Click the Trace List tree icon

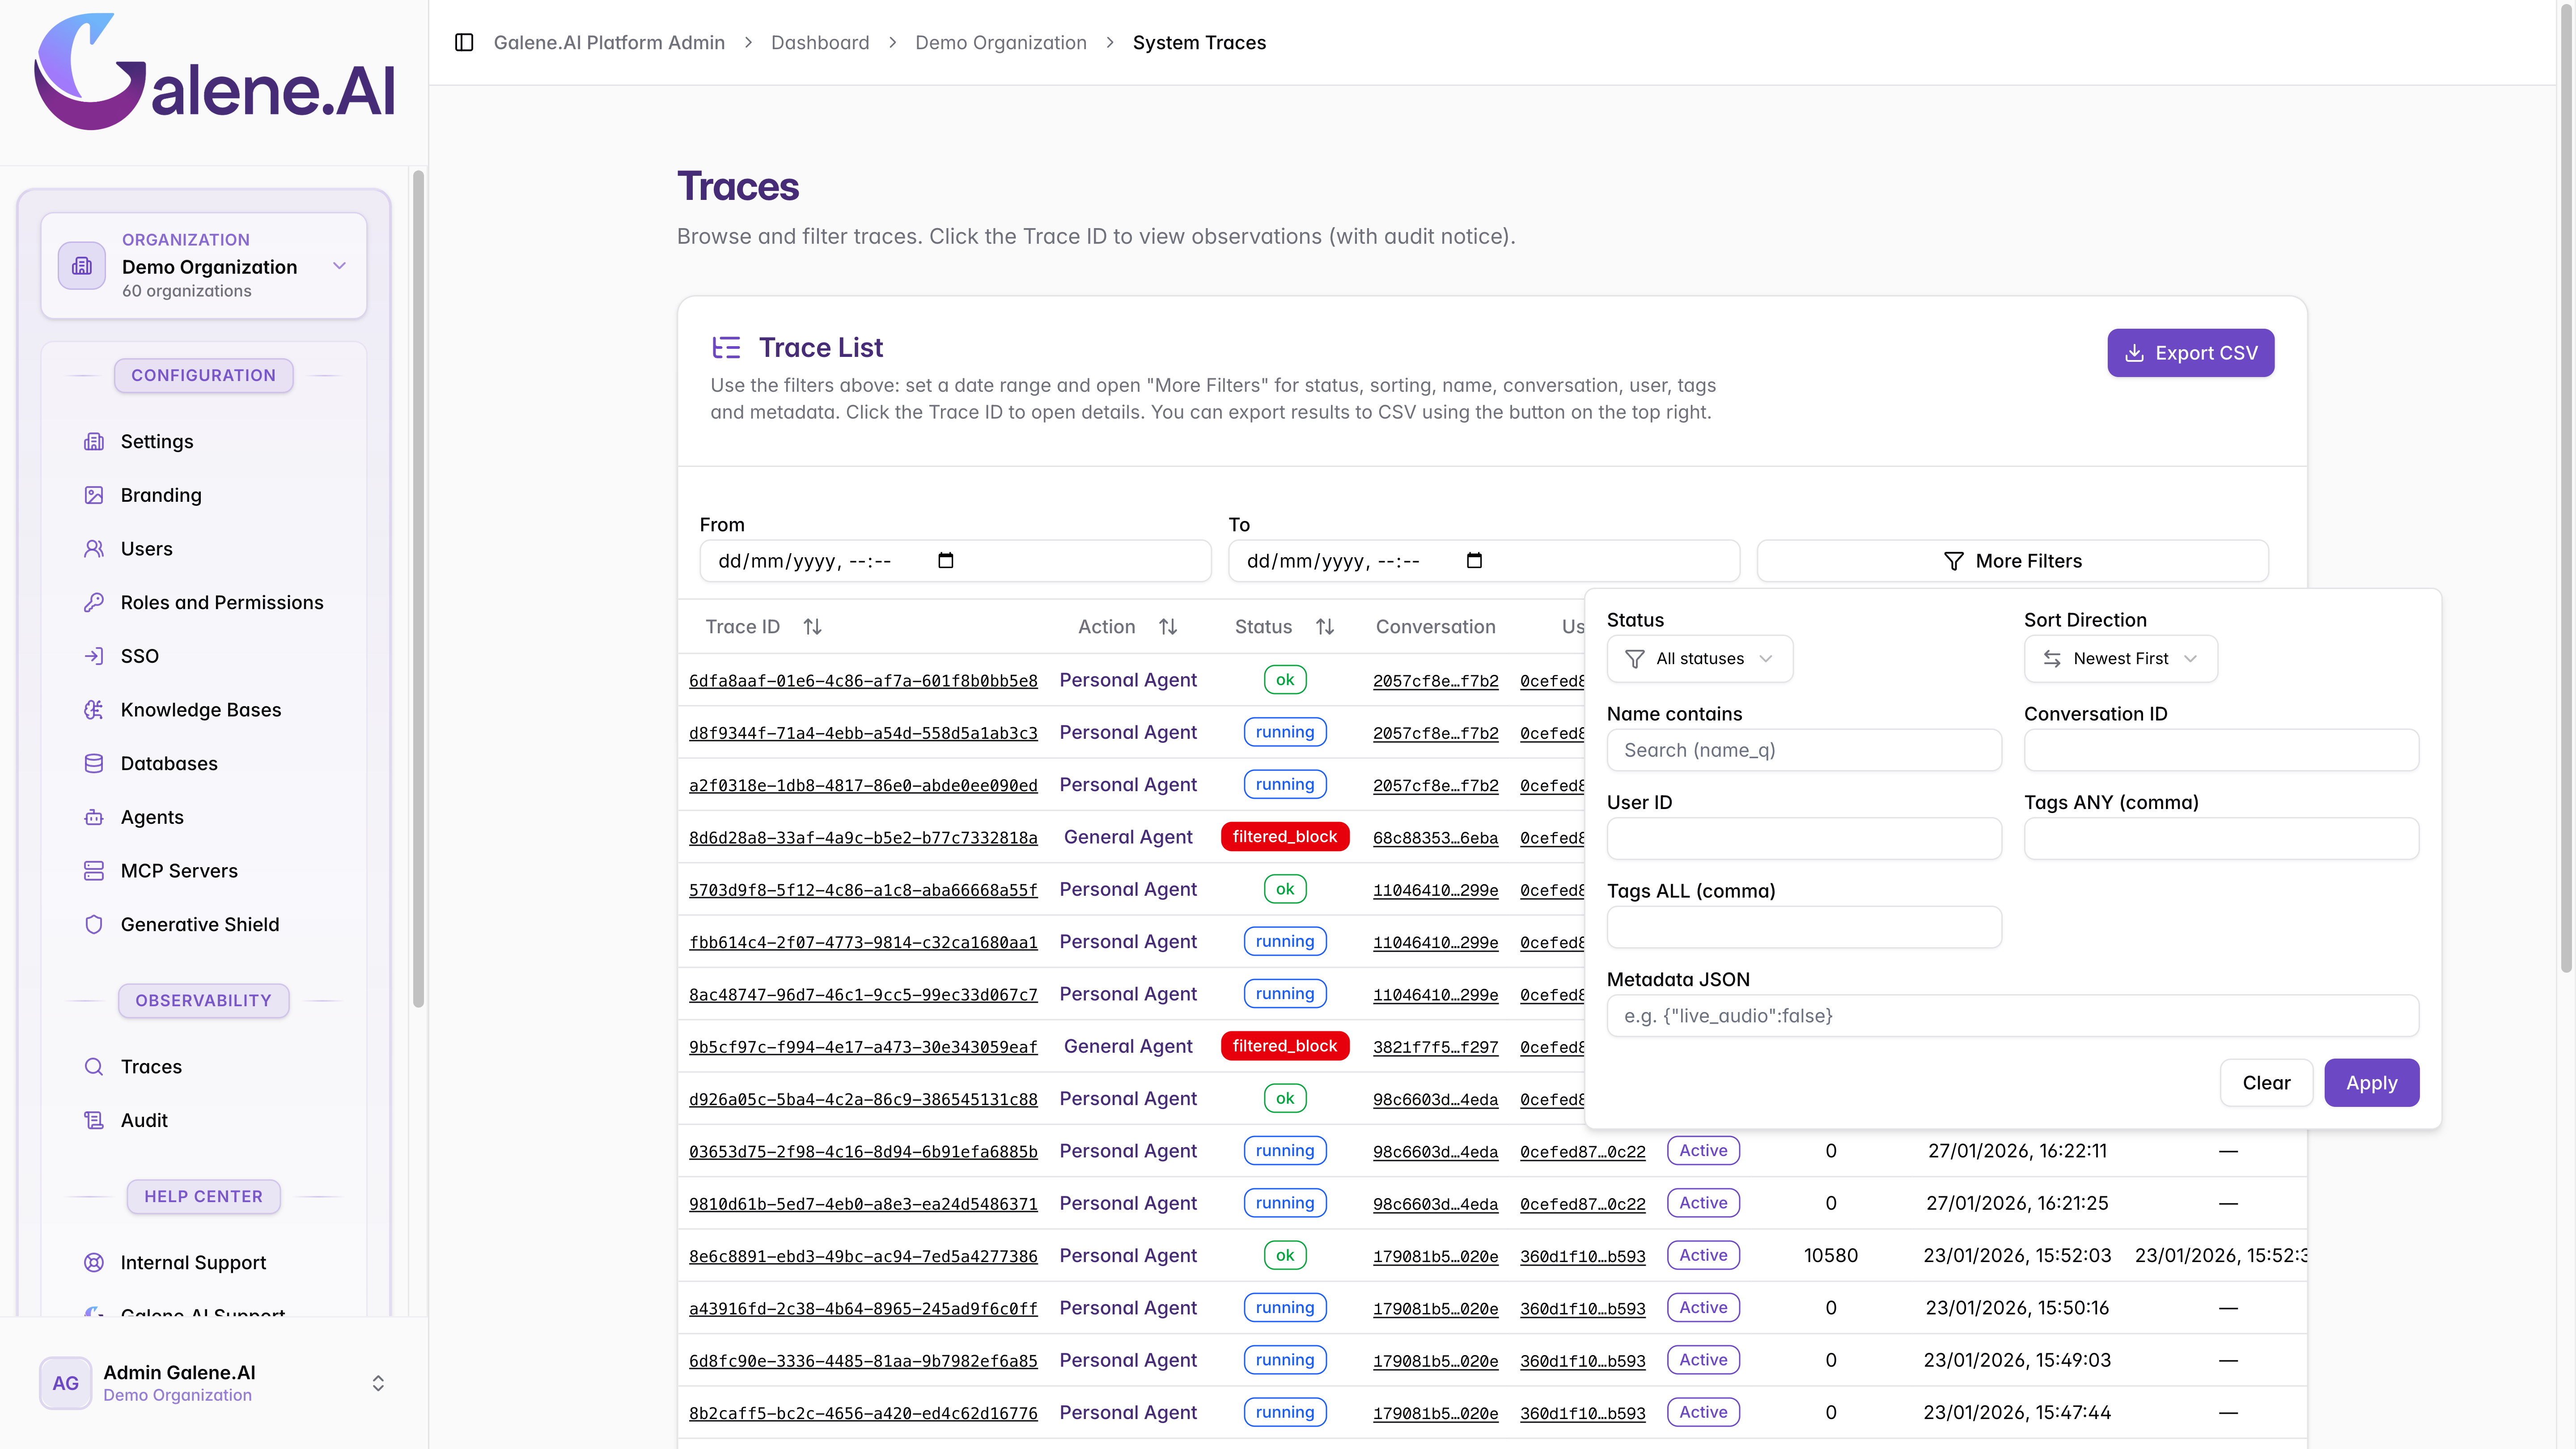(x=726, y=347)
